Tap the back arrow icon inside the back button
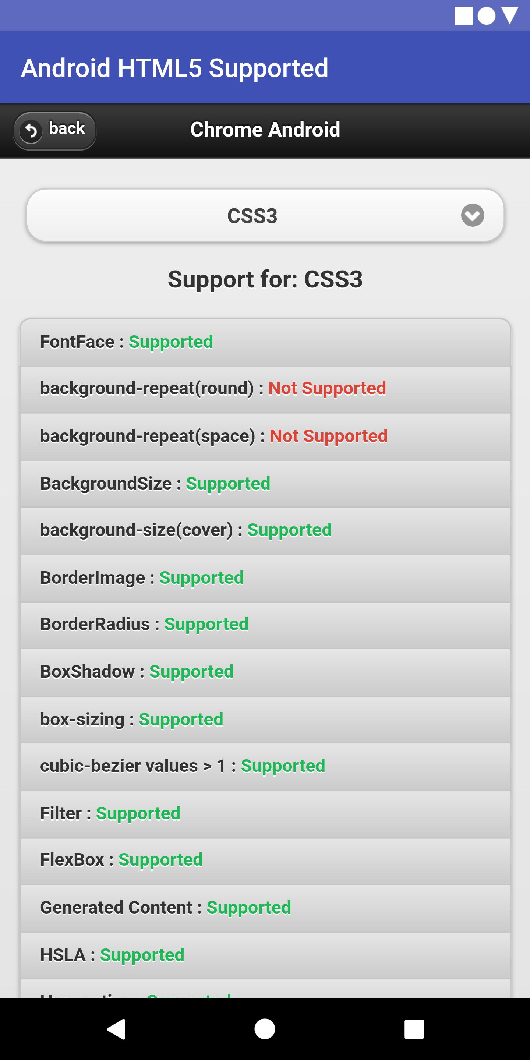Viewport: 530px width, 1060px height. (32, 130)
